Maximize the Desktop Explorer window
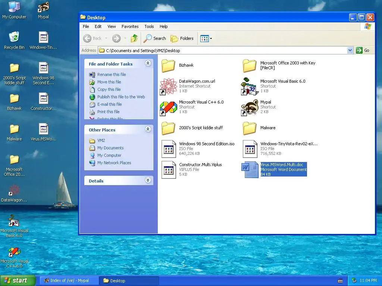382x286 pixels. click(x=362, y=17)
